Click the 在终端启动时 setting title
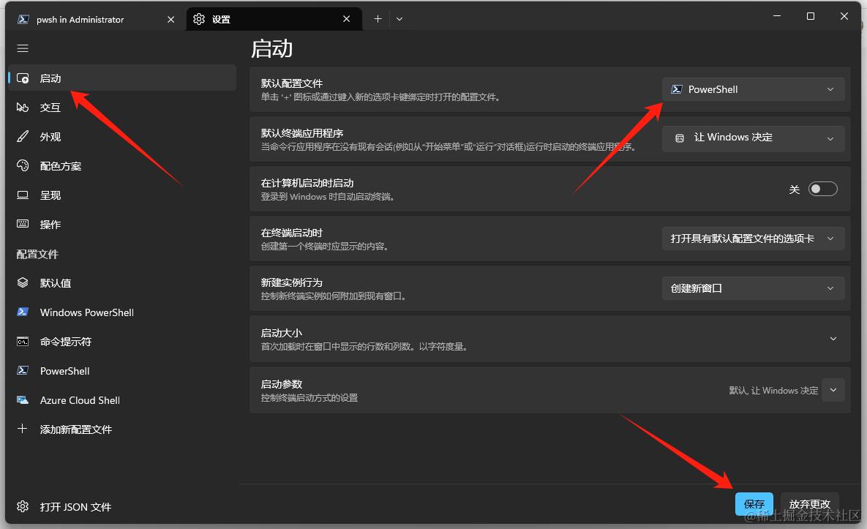The width and height of the screenshot is (867, 529). (291, 233)
